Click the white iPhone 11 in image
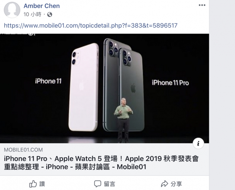The width and height of the screenshot is (235, 190). click(x=84, y=87)
